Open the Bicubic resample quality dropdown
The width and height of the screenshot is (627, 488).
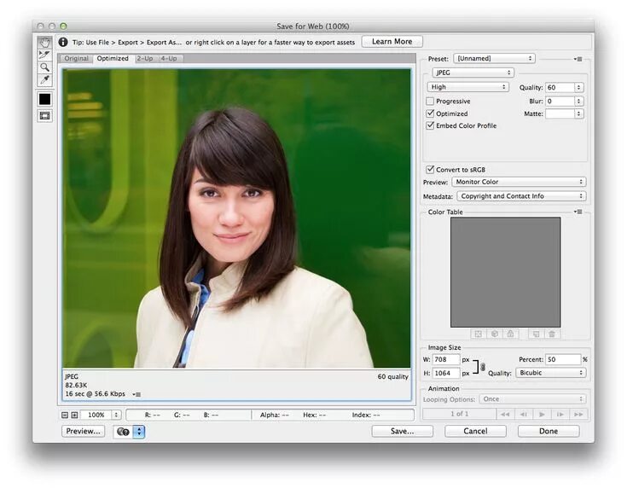pyautogui.click(x=551, y=373)
